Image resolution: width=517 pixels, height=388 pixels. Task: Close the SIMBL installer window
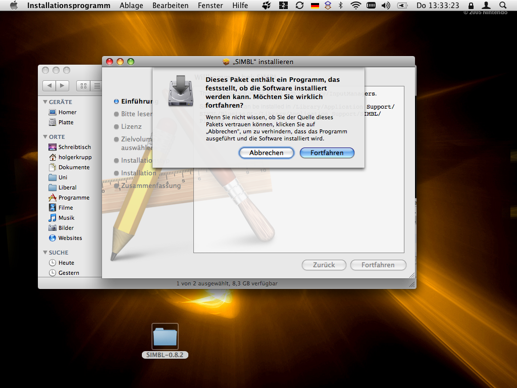click(110, 62)
